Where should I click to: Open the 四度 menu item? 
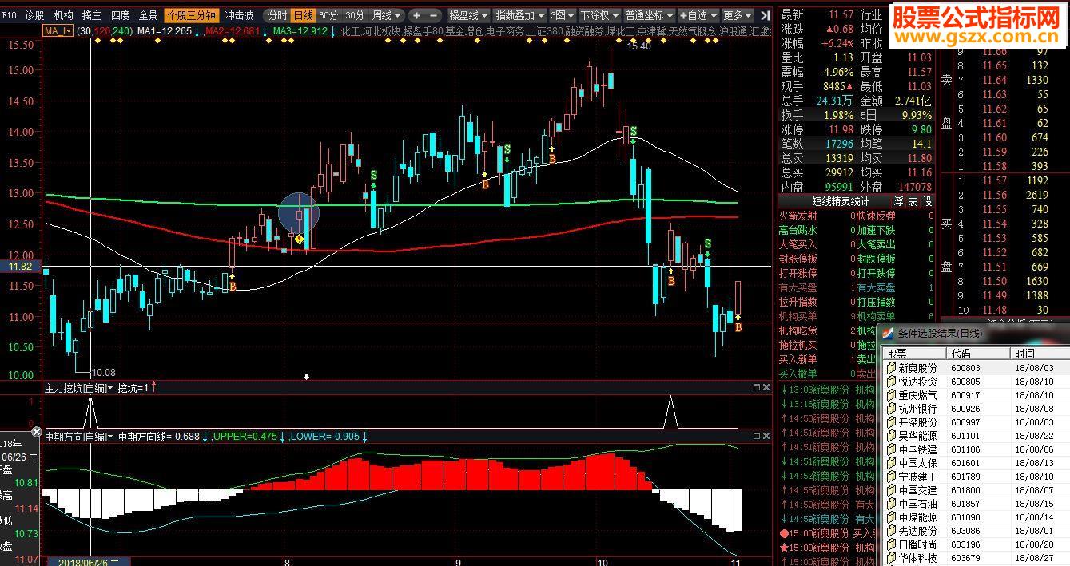point(120,15)
